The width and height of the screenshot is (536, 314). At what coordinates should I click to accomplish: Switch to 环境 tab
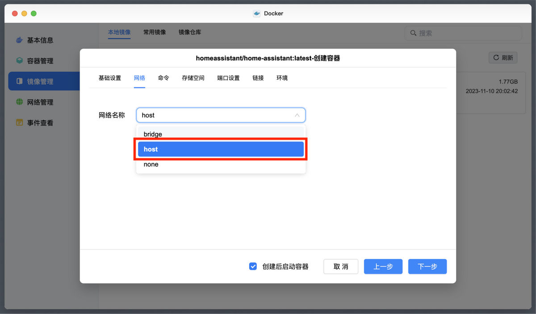click(x=282, y=78)
